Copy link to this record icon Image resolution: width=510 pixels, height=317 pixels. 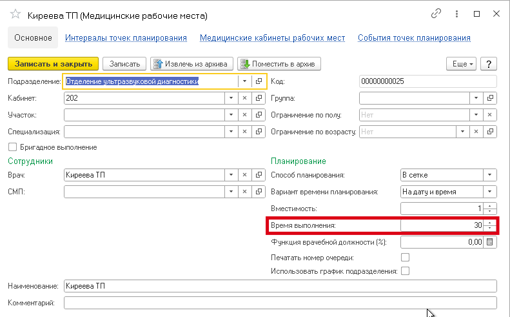pos(437,14)
